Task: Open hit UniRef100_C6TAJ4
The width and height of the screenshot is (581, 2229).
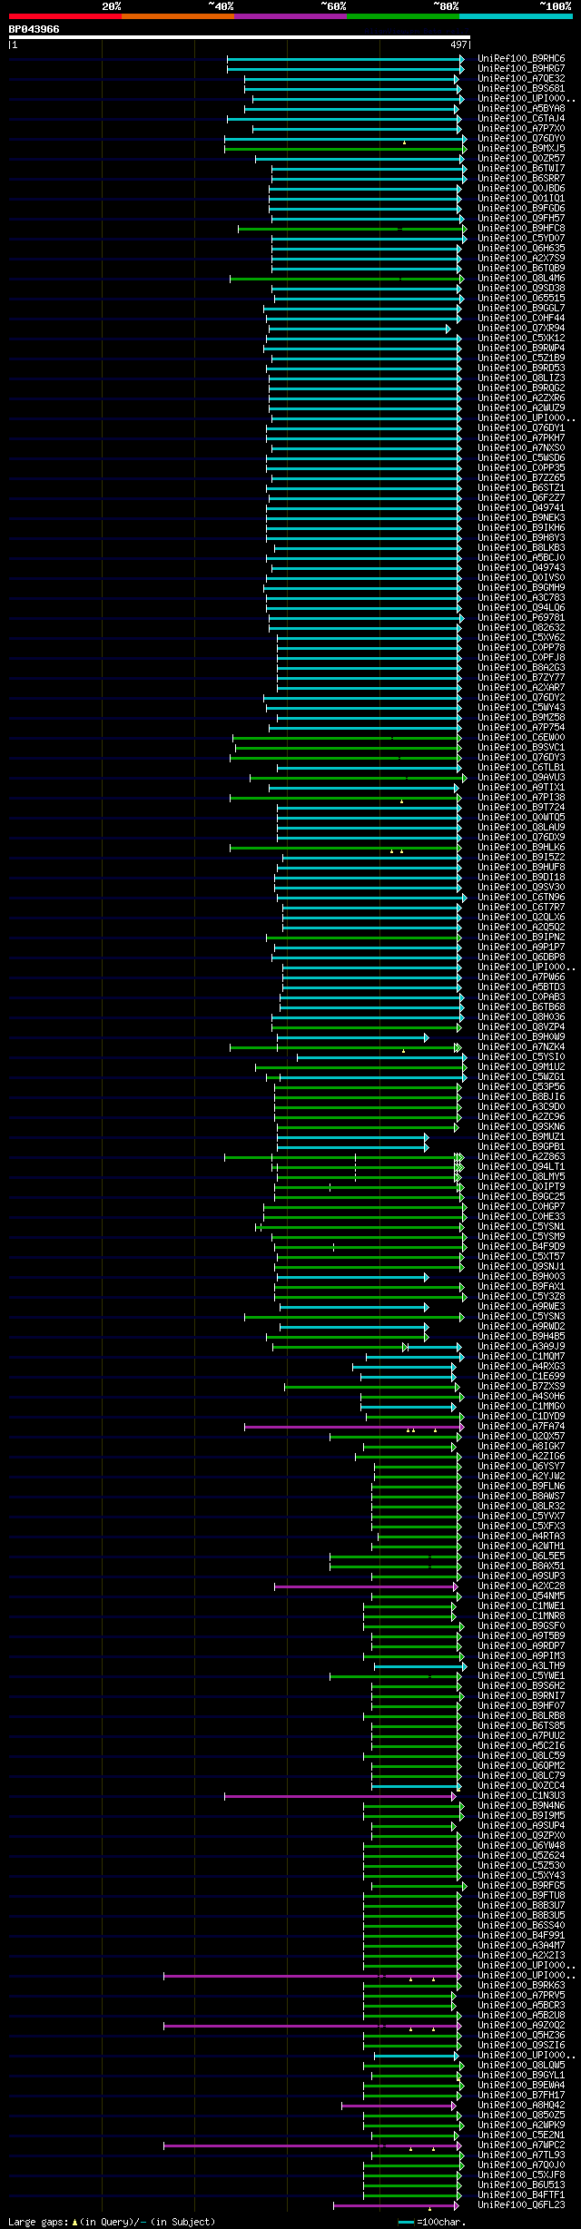Action: coord(521,119)
